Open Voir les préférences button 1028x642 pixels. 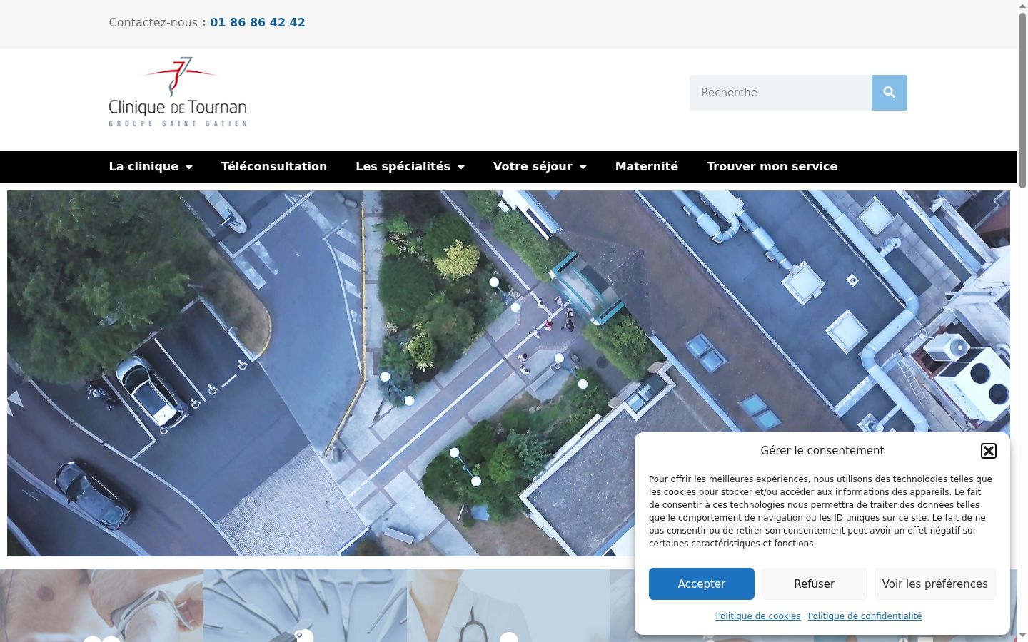click(x=934, y=584)
